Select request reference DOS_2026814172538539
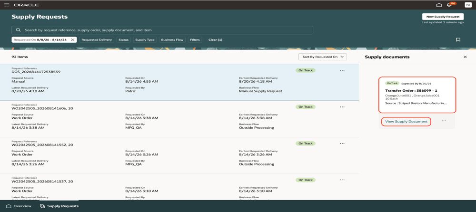This screenshot has height=212, width=476. [x=36, y=72]
